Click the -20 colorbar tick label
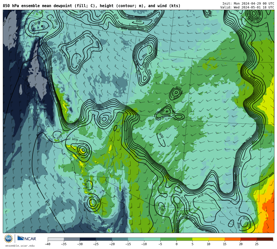The width and height of the screenshot is (277, 249). pyautogui.click(x=112, y=244)
